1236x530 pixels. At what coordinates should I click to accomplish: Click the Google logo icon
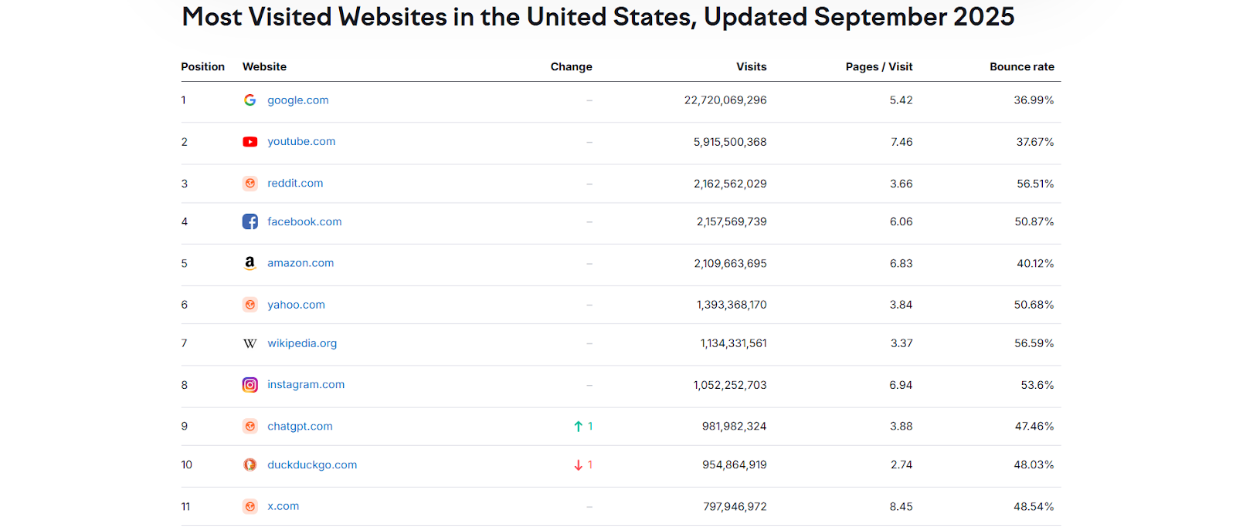[250, 100]
